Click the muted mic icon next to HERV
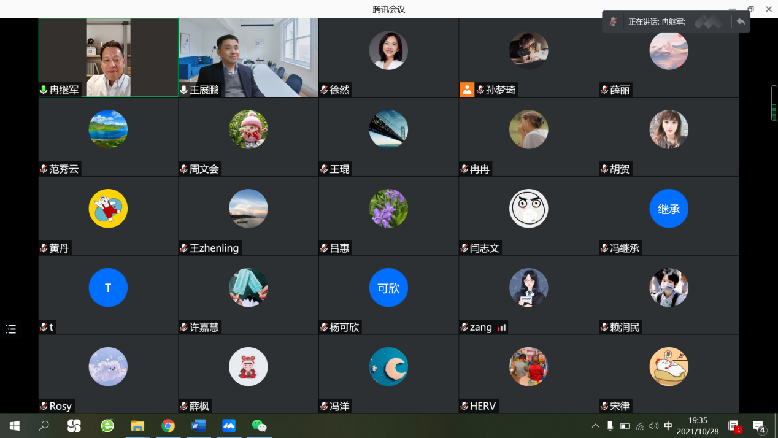The width and height of the screenshot is (778, 438). (464, 407)
